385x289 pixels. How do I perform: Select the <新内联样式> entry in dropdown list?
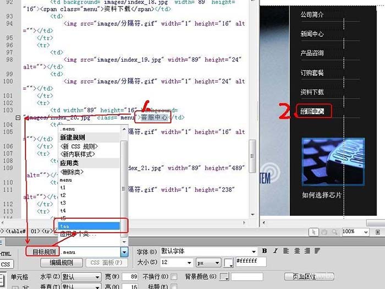coord(78,154)
